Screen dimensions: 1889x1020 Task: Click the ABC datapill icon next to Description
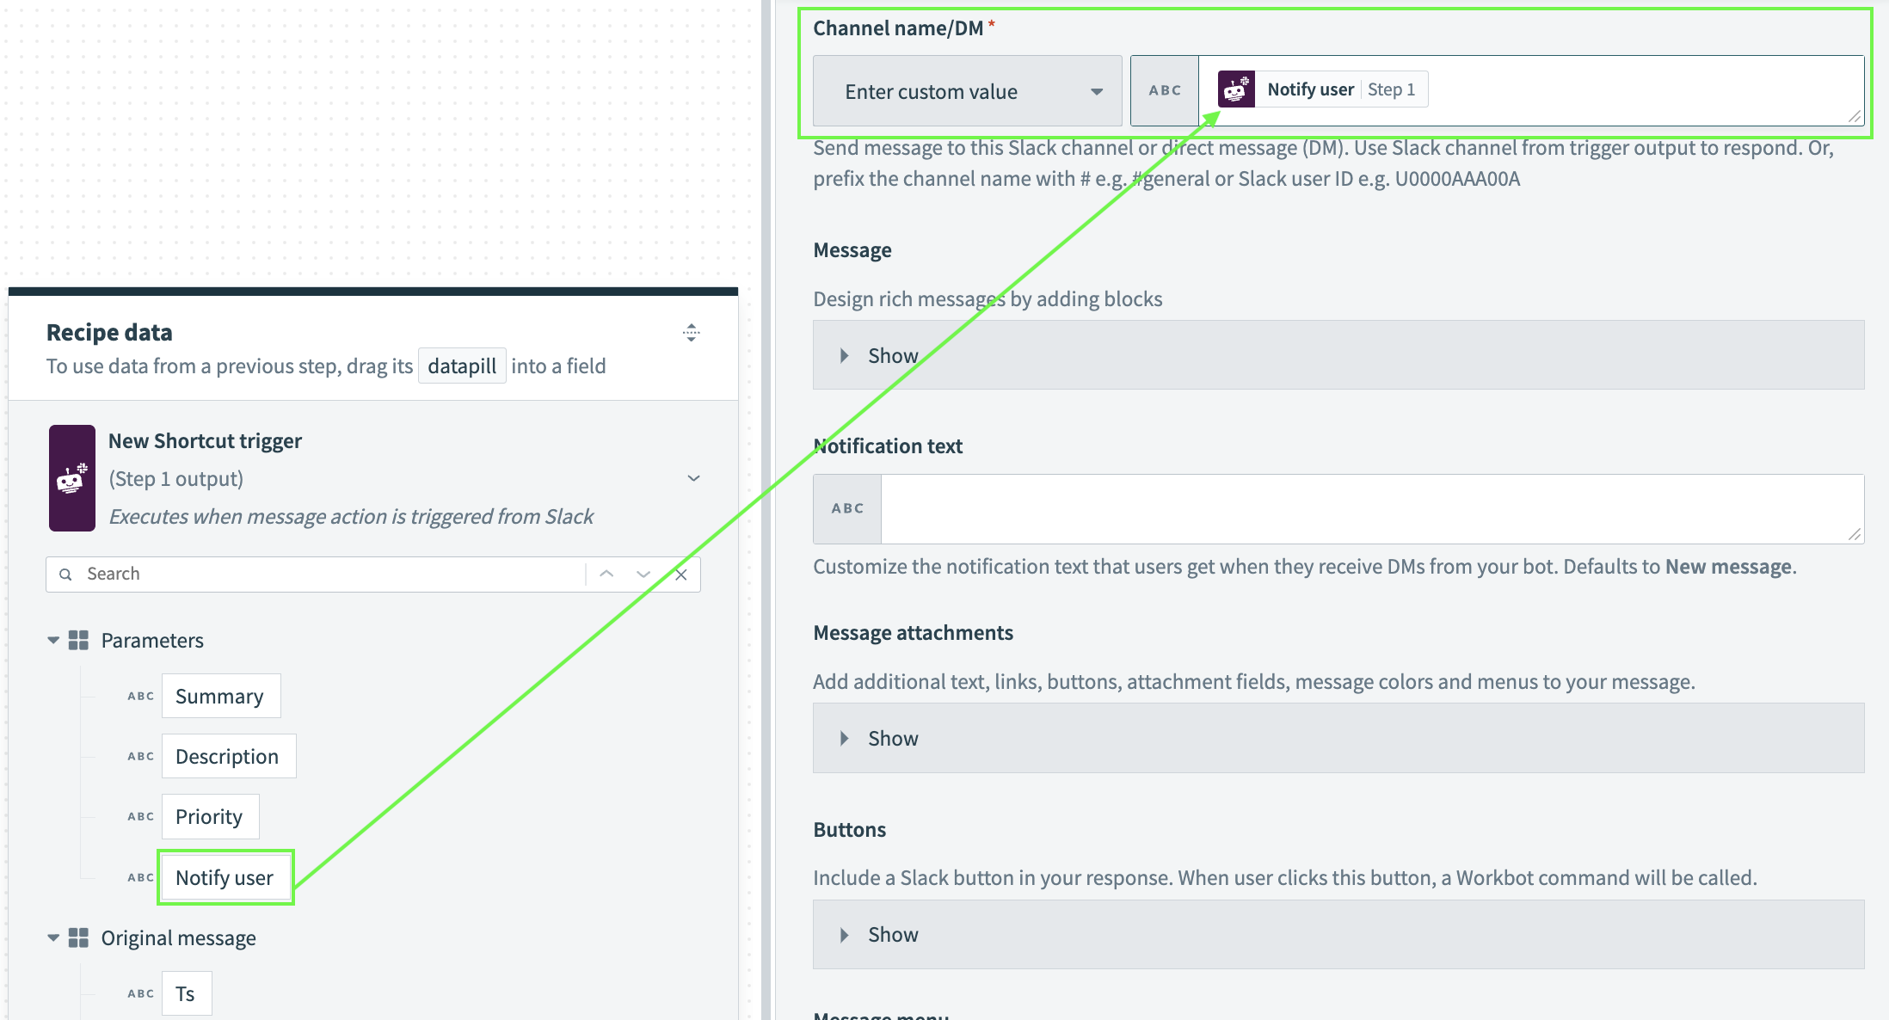(141, 755)
